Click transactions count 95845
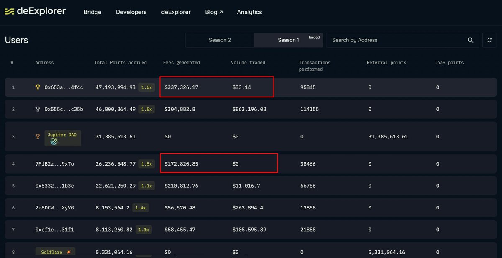This screenshot has height=258, width=502. [308, 87]
